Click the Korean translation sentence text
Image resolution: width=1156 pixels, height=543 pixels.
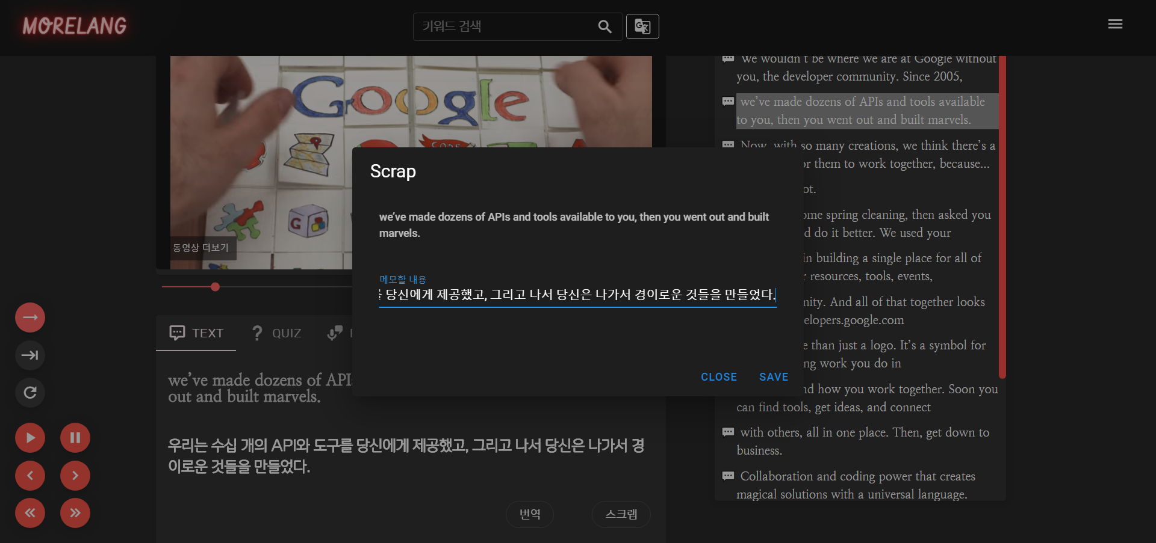tap(406, 456)
